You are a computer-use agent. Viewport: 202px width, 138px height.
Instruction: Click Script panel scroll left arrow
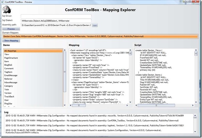pos(136,105)
